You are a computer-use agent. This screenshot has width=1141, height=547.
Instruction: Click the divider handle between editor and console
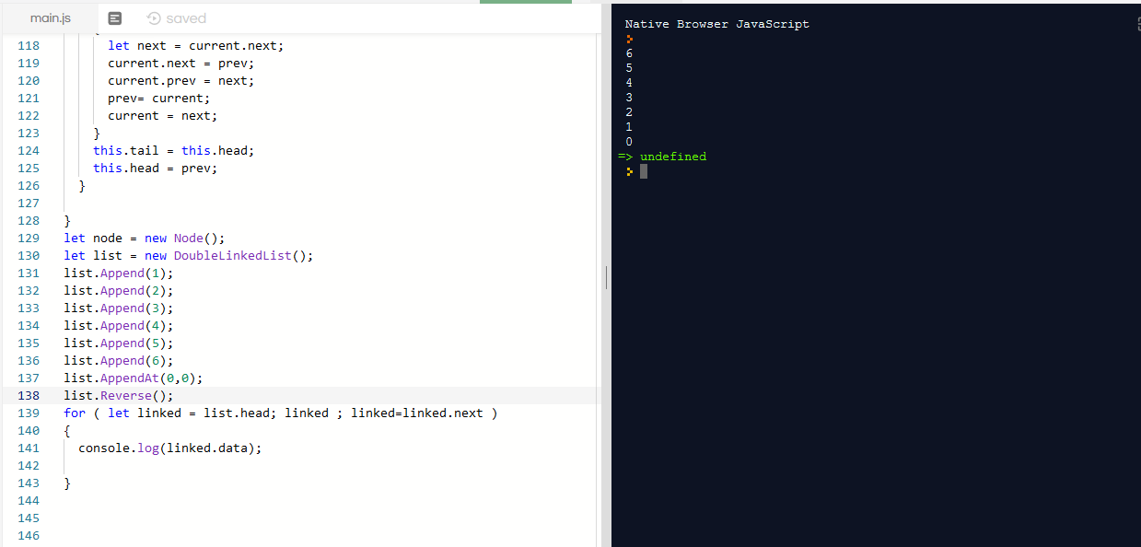[606, 276]
